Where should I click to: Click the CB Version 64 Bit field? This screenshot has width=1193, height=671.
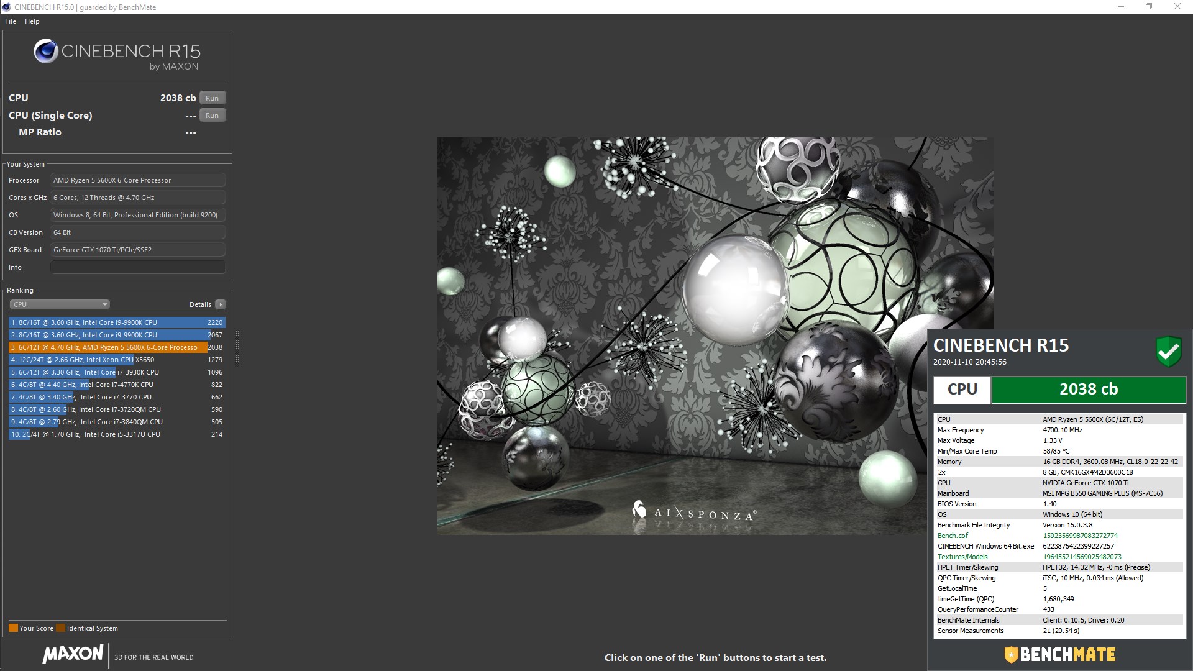point(138,232)
